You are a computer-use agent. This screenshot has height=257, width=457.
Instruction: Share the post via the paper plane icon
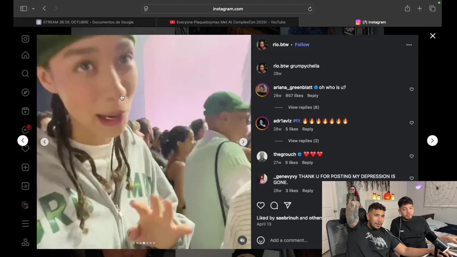click(287, 205)
